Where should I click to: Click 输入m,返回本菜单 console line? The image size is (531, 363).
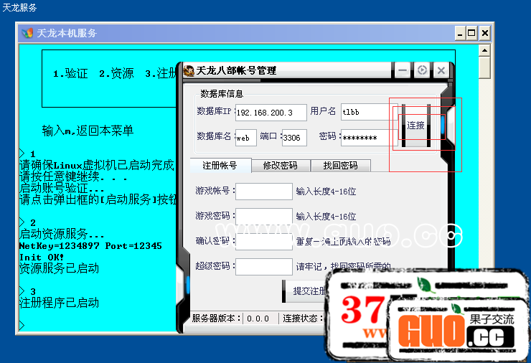click(x=88, y=131)
